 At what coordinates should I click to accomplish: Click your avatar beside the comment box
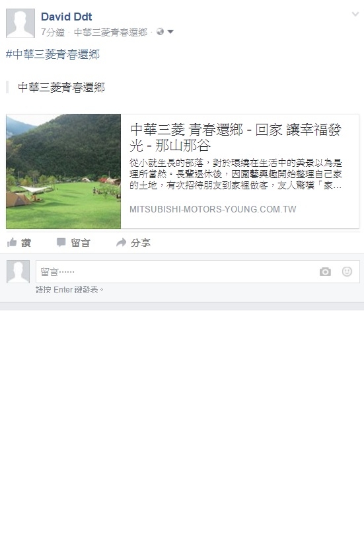pos(18,272)
